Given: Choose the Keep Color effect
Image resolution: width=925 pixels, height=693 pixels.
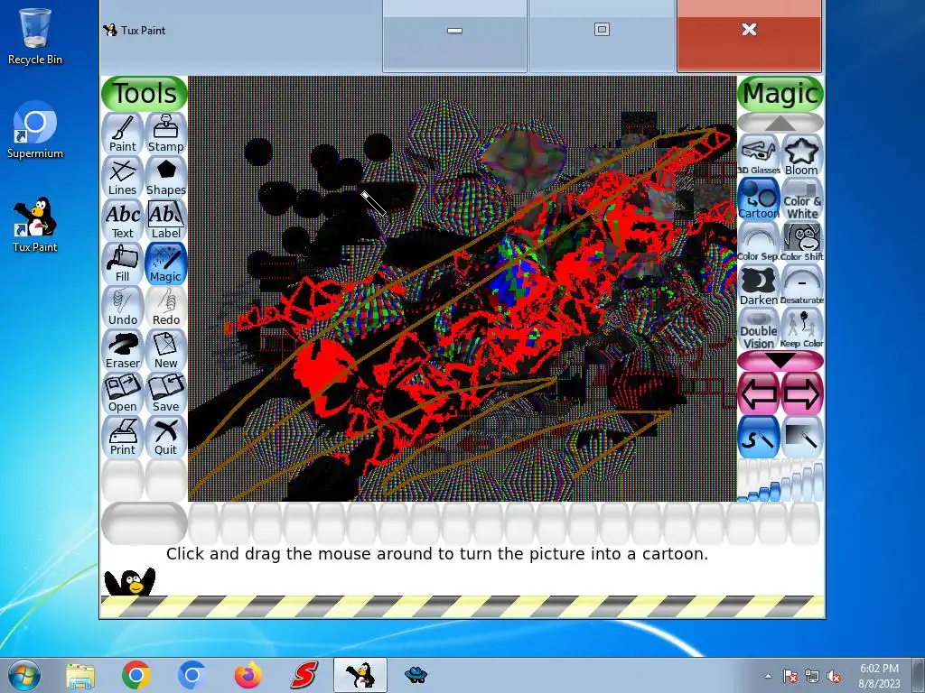Looking at the screenshot, I should [802, 328].
